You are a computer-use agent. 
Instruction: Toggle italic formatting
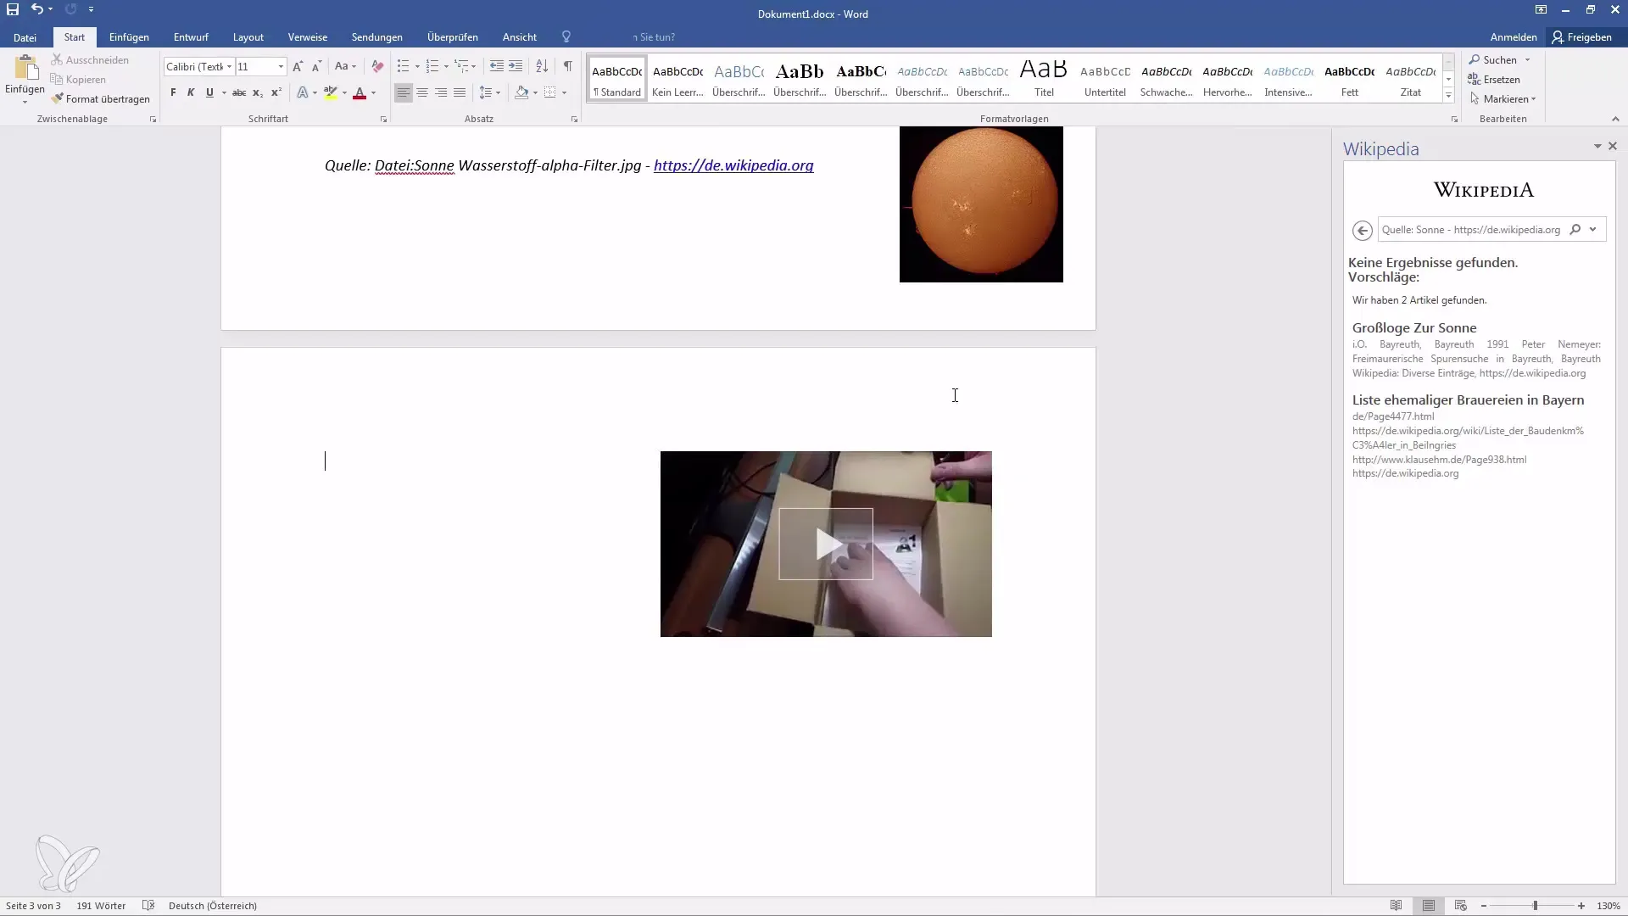[191, 92]
